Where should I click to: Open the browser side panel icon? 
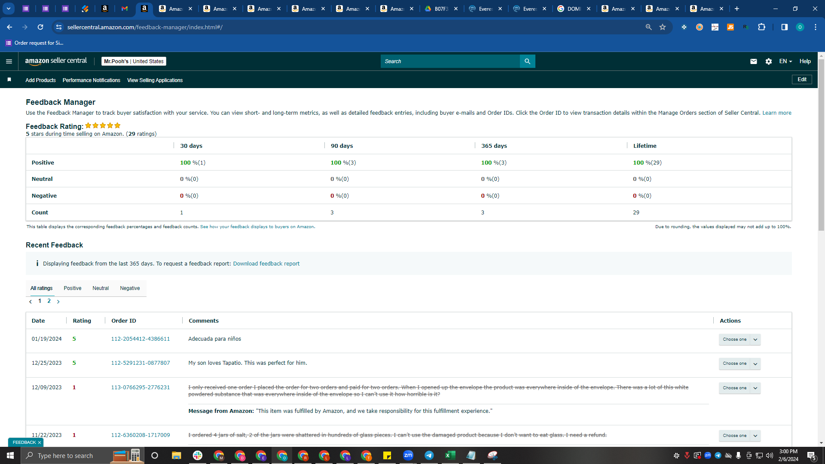point(784,27)
